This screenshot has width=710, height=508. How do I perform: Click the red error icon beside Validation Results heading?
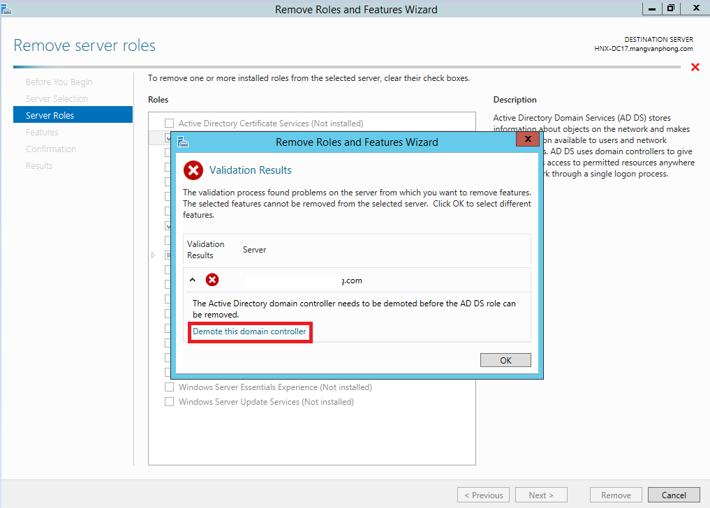(x=193, y=170)
